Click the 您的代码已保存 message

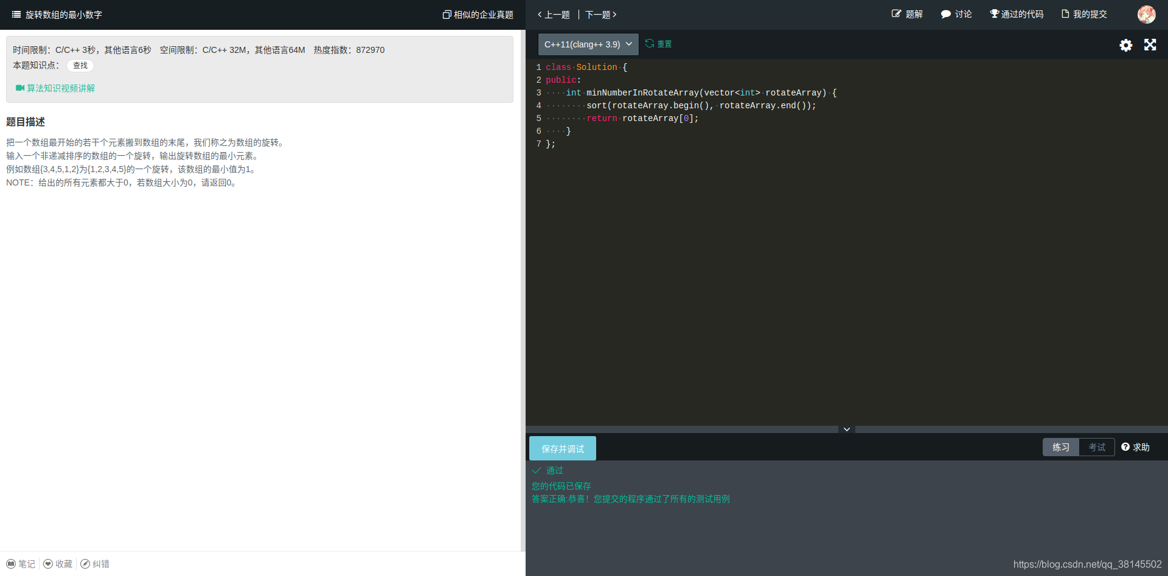pos(561,486)
